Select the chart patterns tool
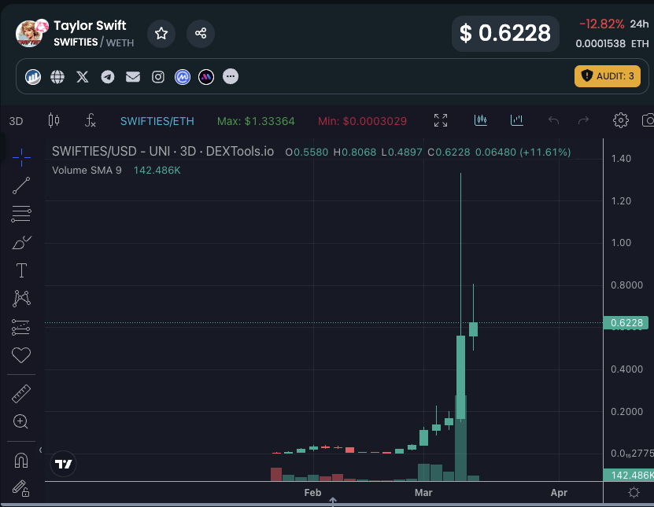Viewport: 654px width, 507px height. (21, 299)
